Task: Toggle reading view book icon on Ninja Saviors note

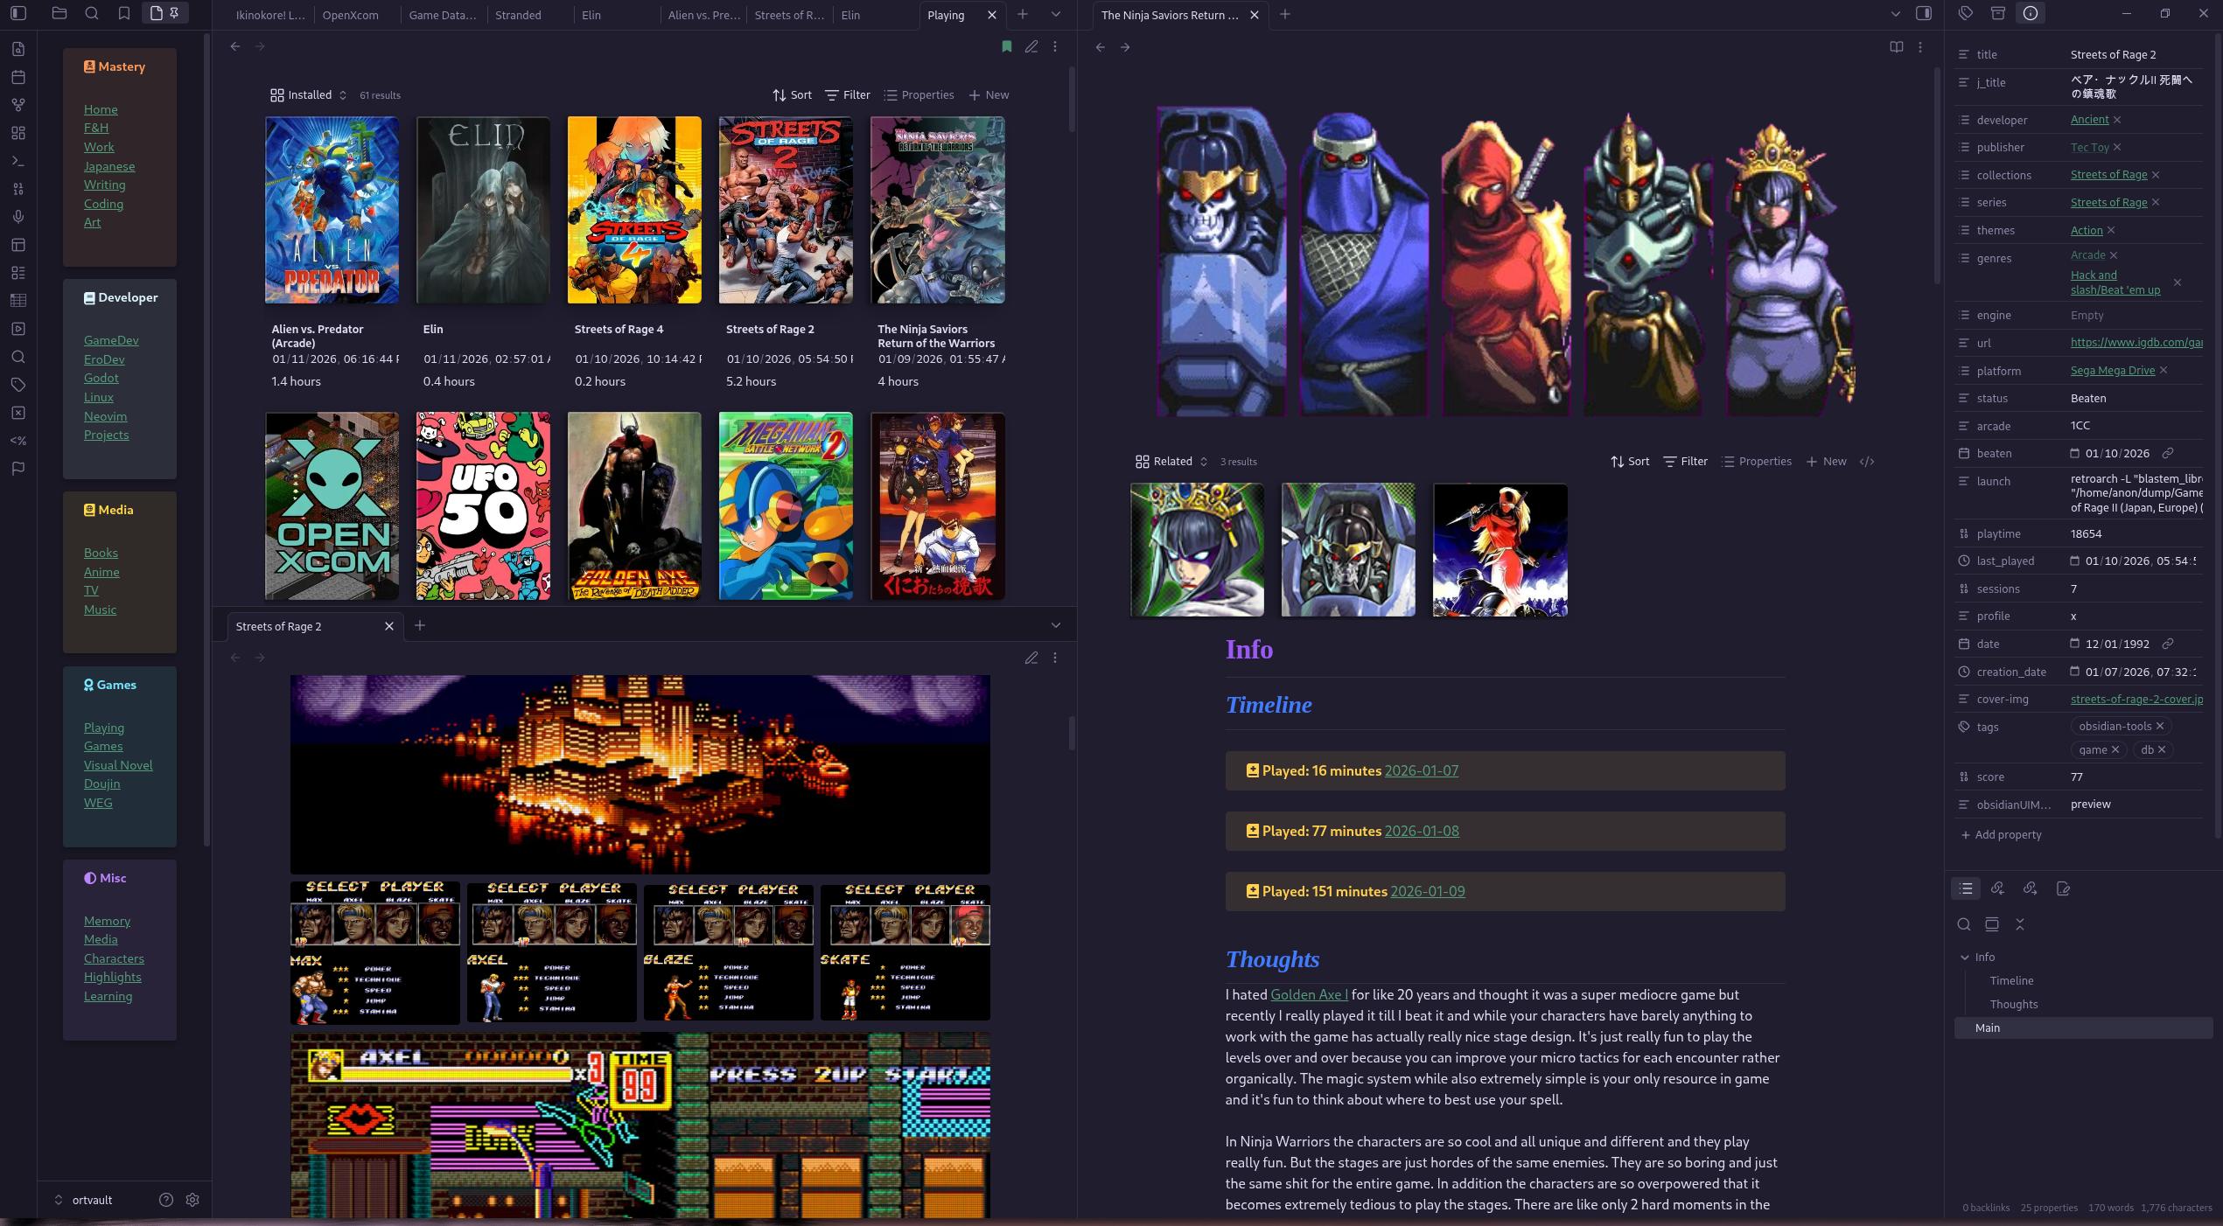Action: pyautogui.click(x=1896, y=47)
